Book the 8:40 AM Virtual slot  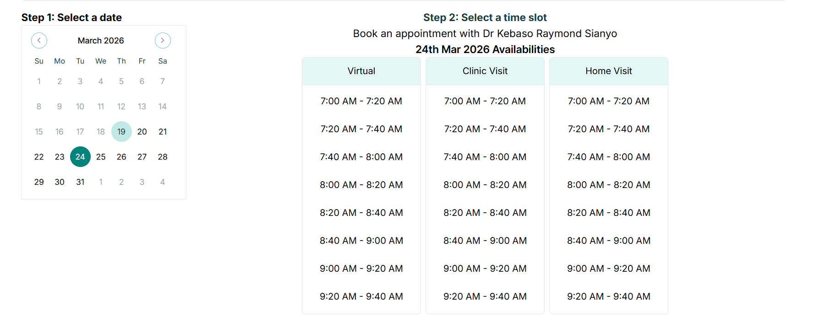point(361,240)
